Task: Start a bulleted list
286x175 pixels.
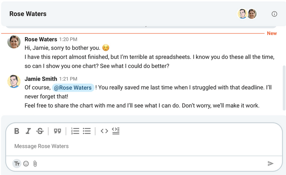Action: (87, 131)
